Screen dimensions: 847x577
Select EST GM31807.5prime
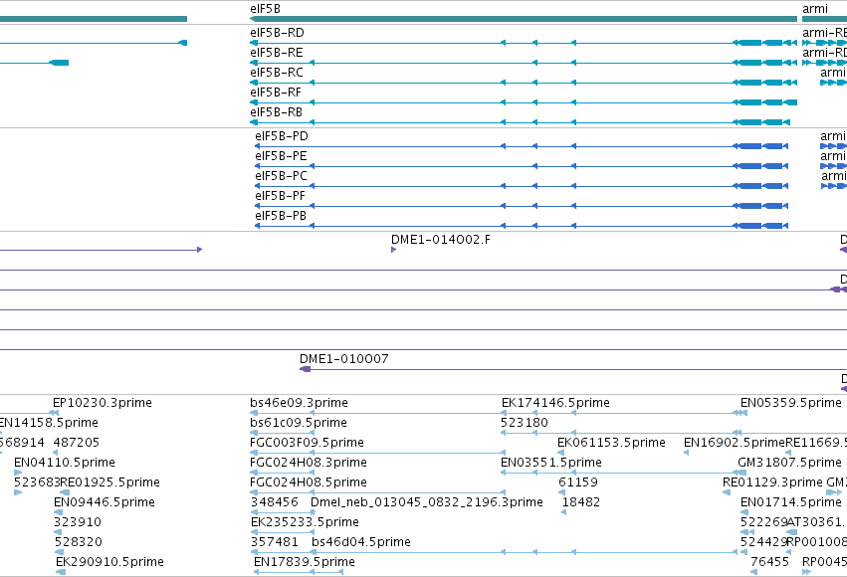[789, 463]
